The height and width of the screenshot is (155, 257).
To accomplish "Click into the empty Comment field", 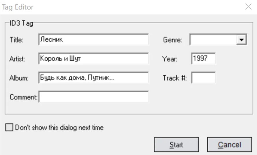I will (x=94, y=97).
